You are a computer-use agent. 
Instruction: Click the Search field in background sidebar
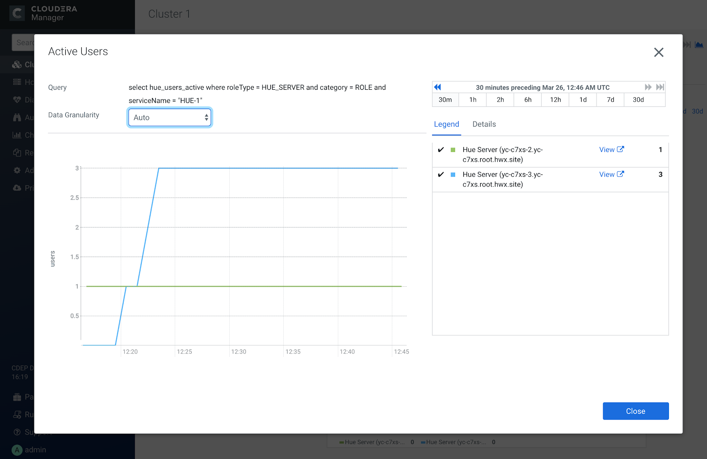pyautogui.click(x=23, y=42)
